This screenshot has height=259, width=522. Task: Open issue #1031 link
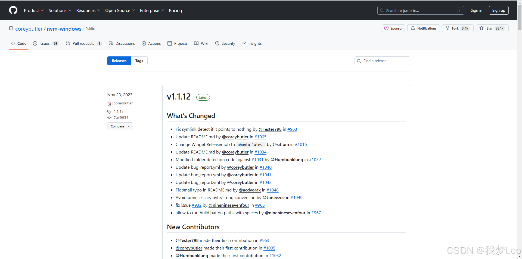click(x=257, y=160)
